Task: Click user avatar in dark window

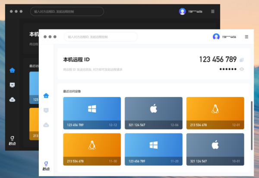Action: point(182,11)
